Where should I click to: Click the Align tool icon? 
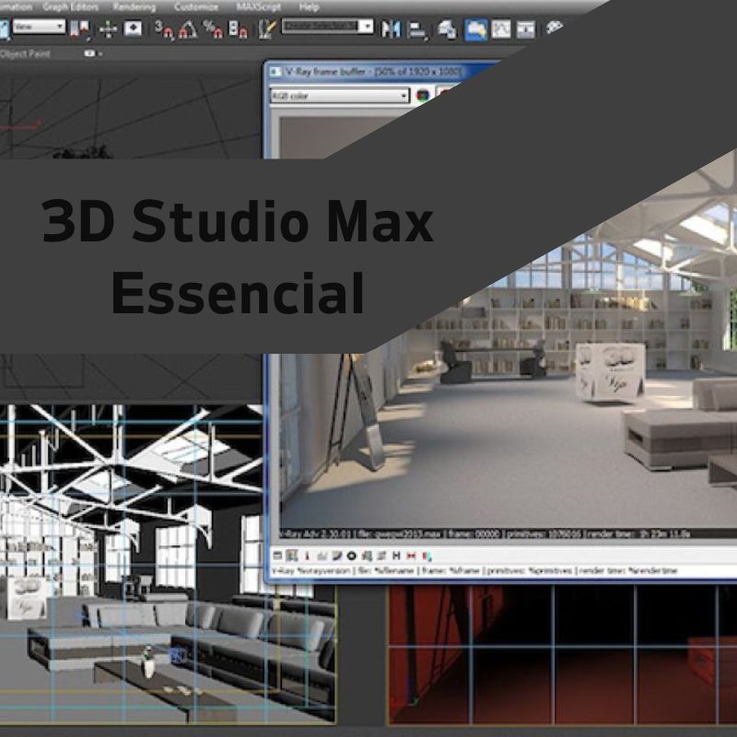point(417,29)
